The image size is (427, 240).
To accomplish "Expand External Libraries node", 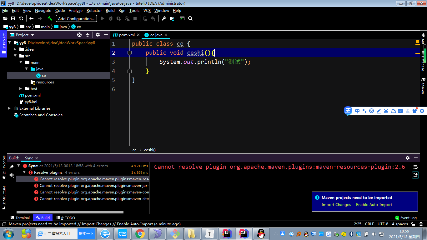I will [9, 108].
